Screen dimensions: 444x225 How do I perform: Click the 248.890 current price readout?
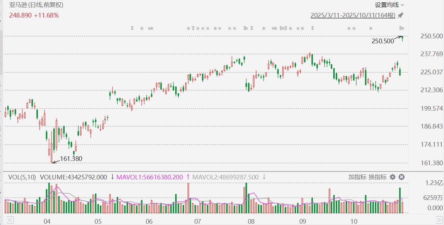coord(20,15)
